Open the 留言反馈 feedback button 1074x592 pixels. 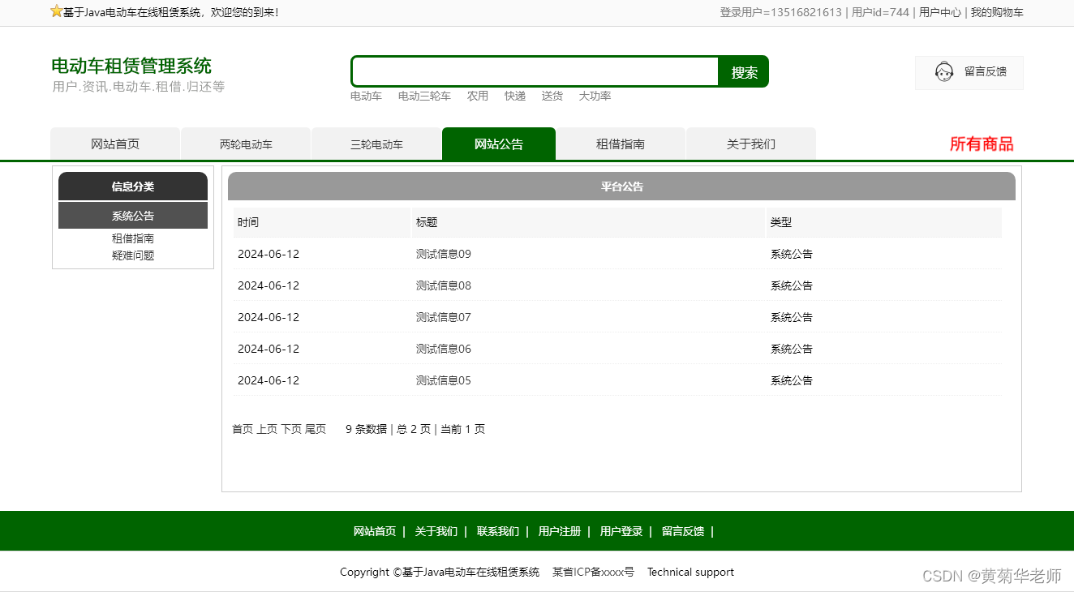[969, 72]
